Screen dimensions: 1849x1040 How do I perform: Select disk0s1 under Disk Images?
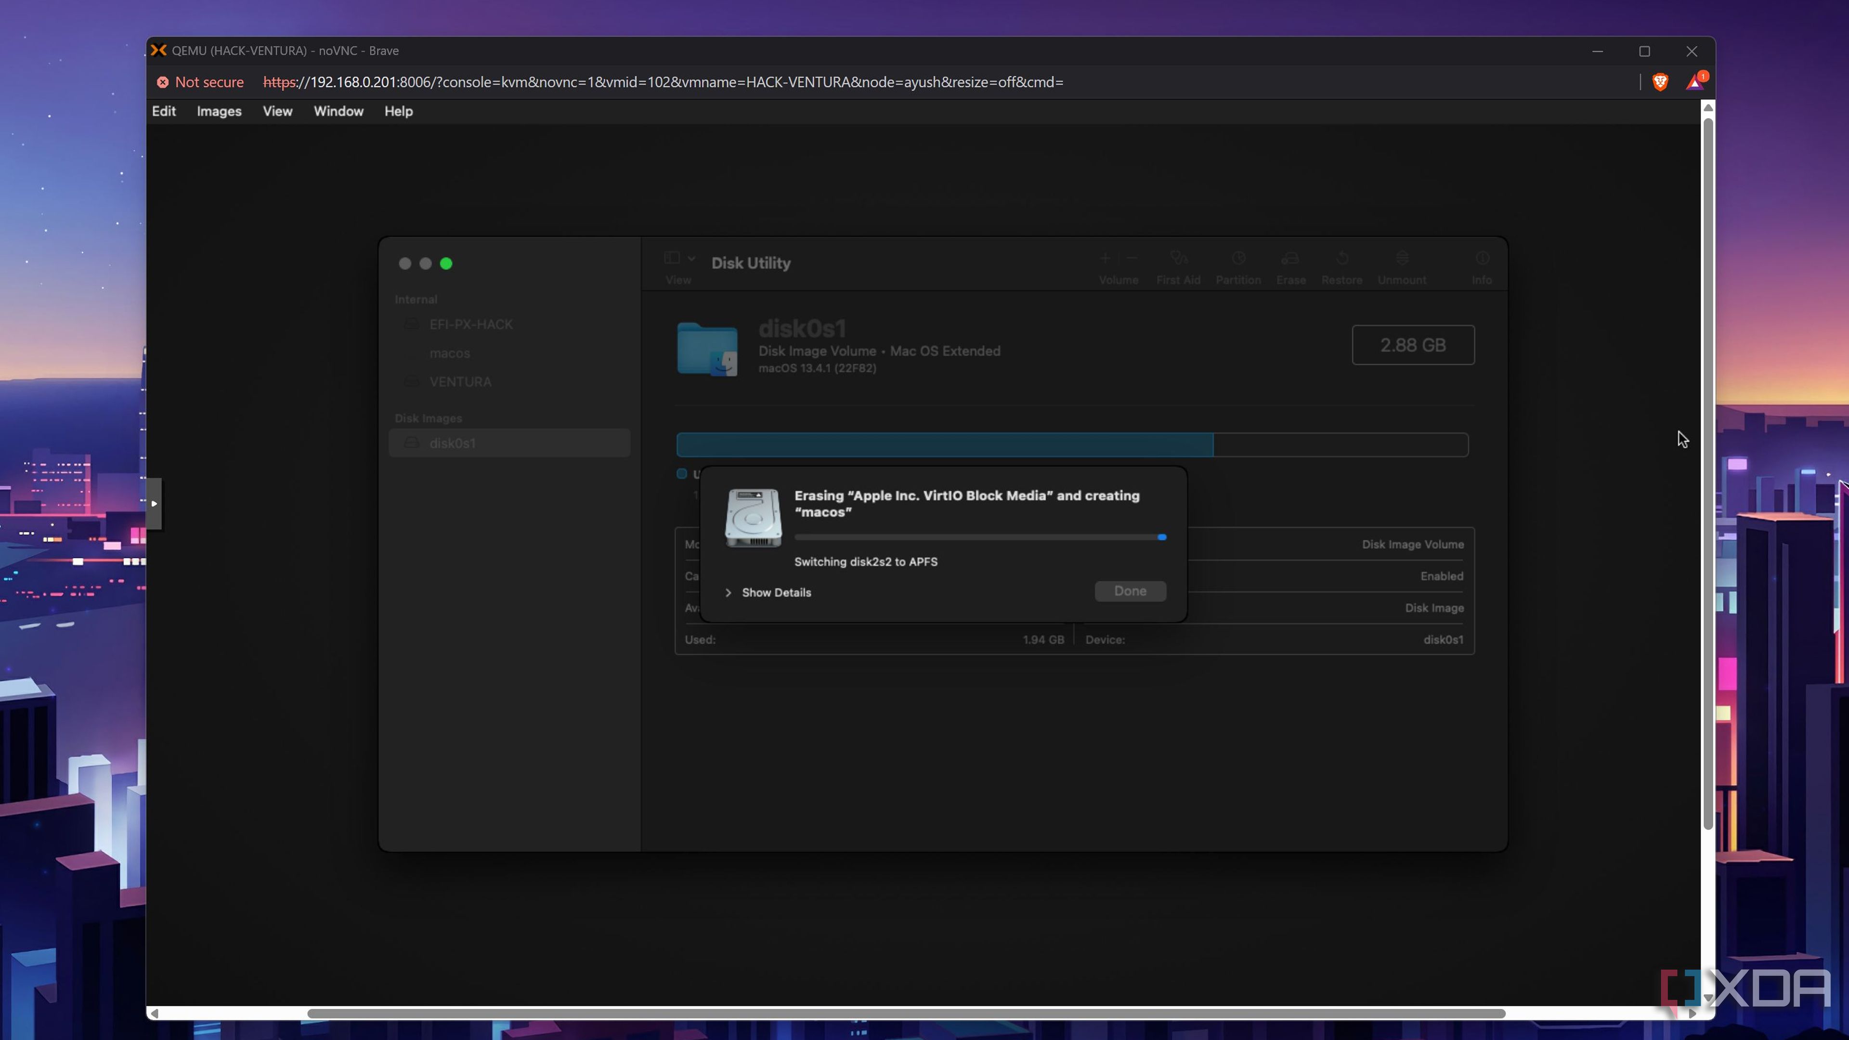click(509, 443)
